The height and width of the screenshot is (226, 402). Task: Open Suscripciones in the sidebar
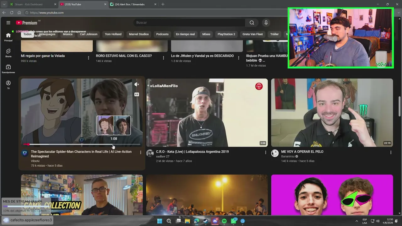(8, 69)
